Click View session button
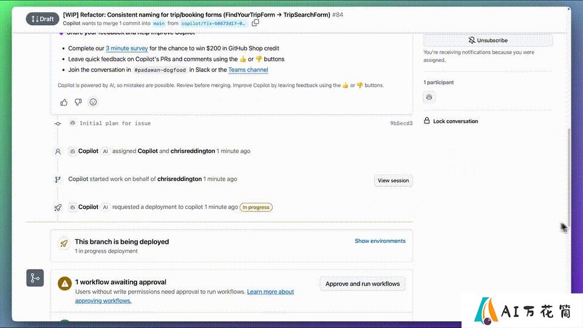The height and width of the screenshot is (328, 583). (x=394, y=180)
